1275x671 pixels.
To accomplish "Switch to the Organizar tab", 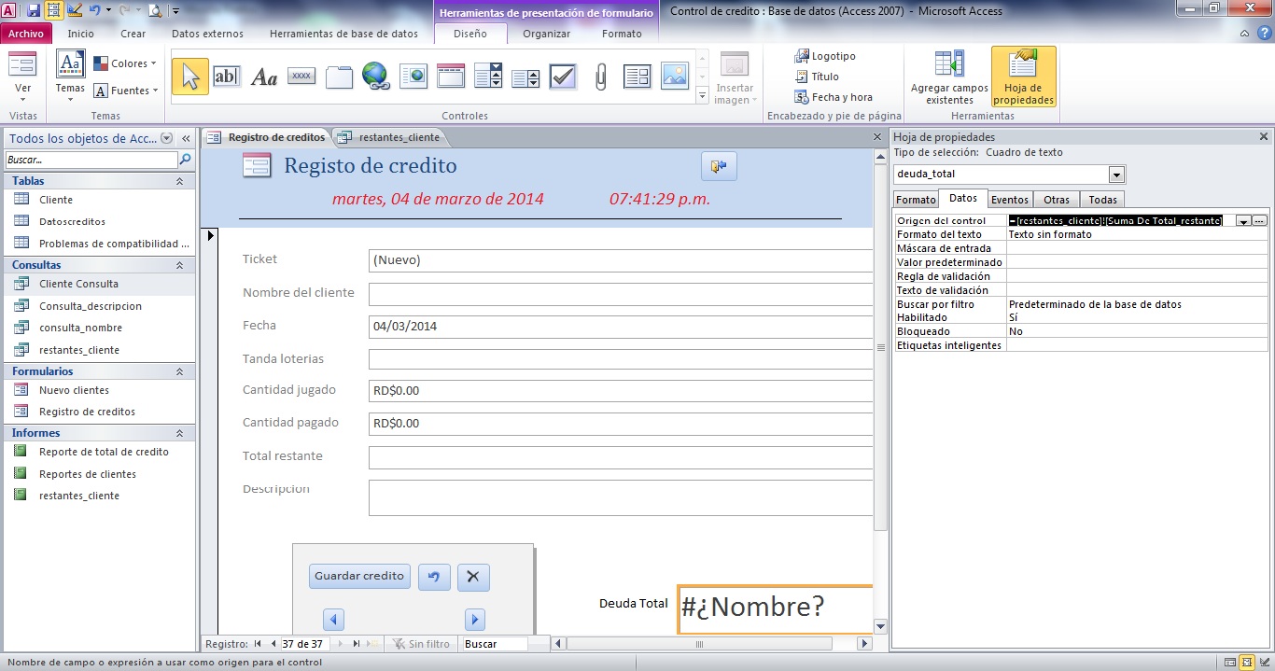I will tap(547, 34).
